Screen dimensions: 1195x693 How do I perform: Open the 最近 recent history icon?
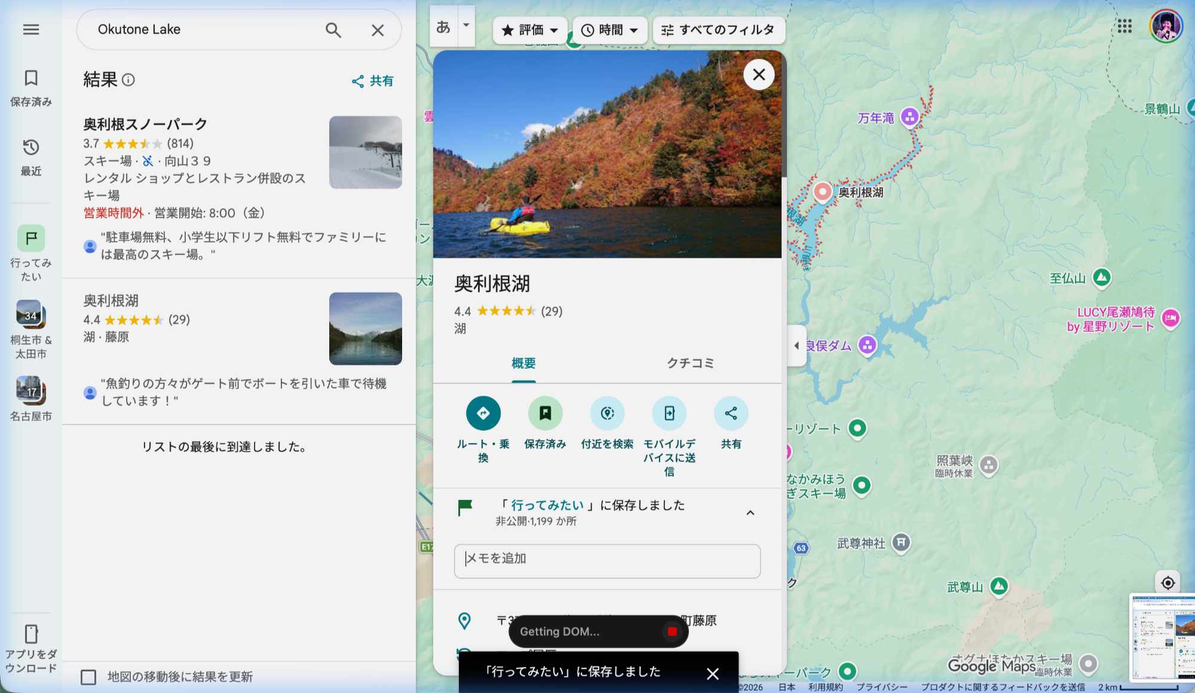pos(31,148)
